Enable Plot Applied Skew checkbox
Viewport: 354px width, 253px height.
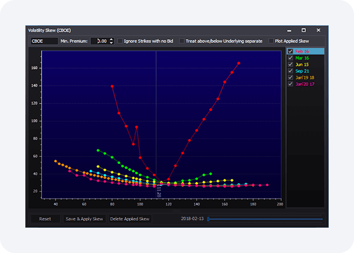[271, 41]
